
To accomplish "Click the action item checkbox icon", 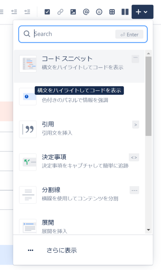I will pos(47,12).
